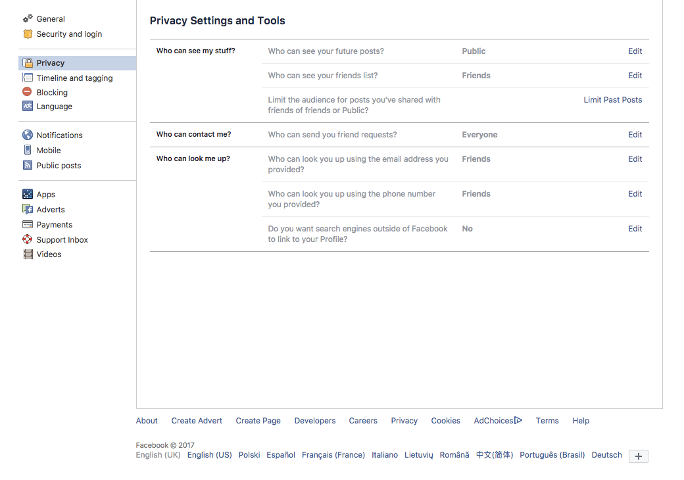Click Limit Past Posts link
The width and height of the screenshot is (684, 480).
[612, 100]
